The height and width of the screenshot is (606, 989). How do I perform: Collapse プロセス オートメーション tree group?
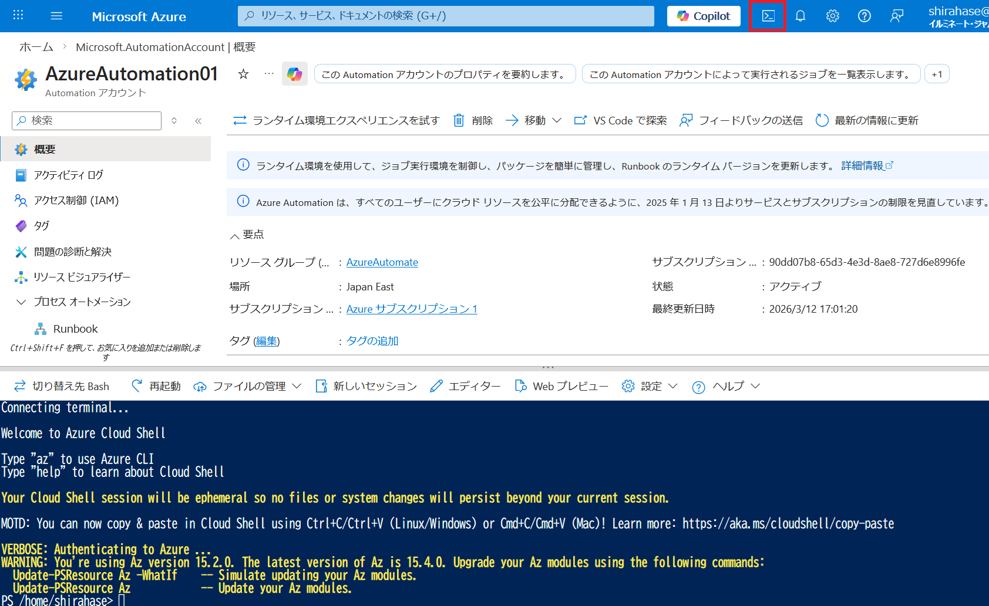pyautogui.click(x=21, y=302)
